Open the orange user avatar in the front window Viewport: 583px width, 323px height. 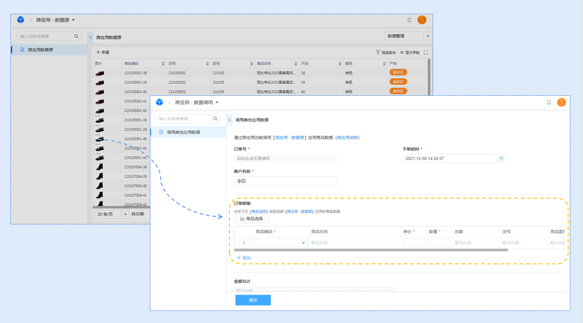click(x=561, y=102)
